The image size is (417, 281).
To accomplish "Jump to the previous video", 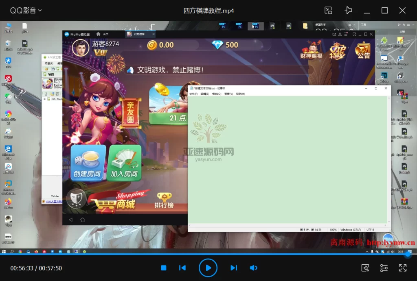I will [182, 268].
